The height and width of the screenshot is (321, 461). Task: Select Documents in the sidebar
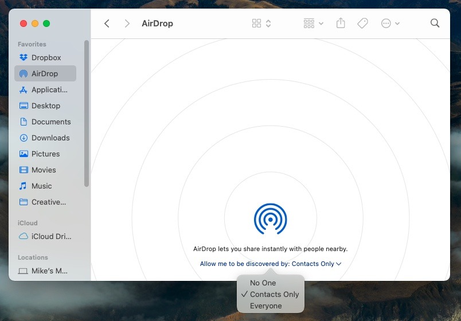(50, 122)
